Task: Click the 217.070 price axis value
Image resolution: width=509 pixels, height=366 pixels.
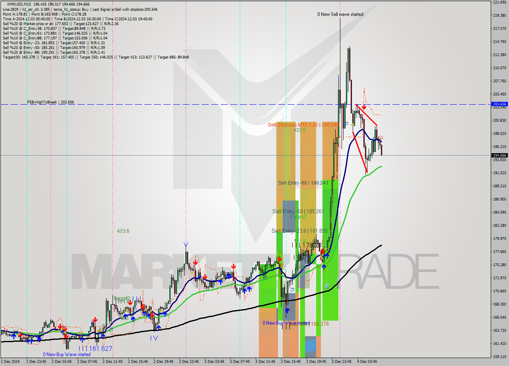Action: tap(499, 29)
